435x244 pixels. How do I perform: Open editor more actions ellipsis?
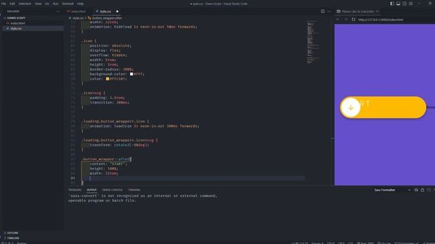click(x=329, y=12)
